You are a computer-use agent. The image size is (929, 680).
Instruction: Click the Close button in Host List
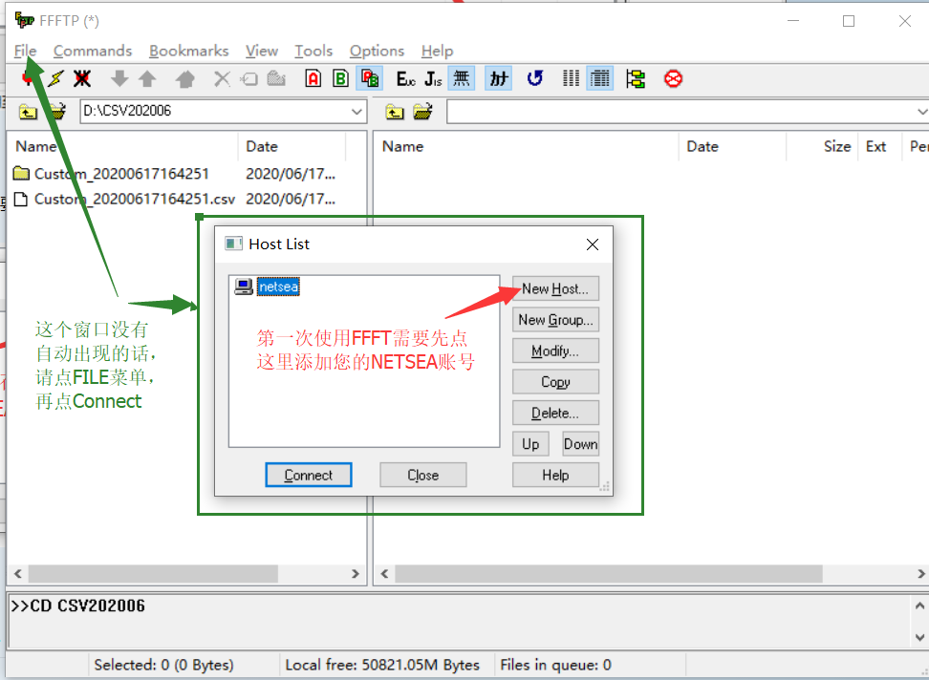point(423,476)
